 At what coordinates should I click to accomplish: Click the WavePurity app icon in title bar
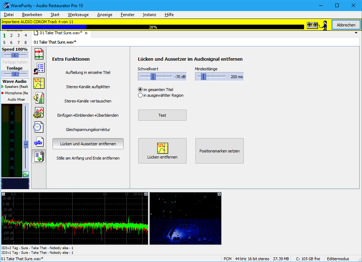point(6,5)
